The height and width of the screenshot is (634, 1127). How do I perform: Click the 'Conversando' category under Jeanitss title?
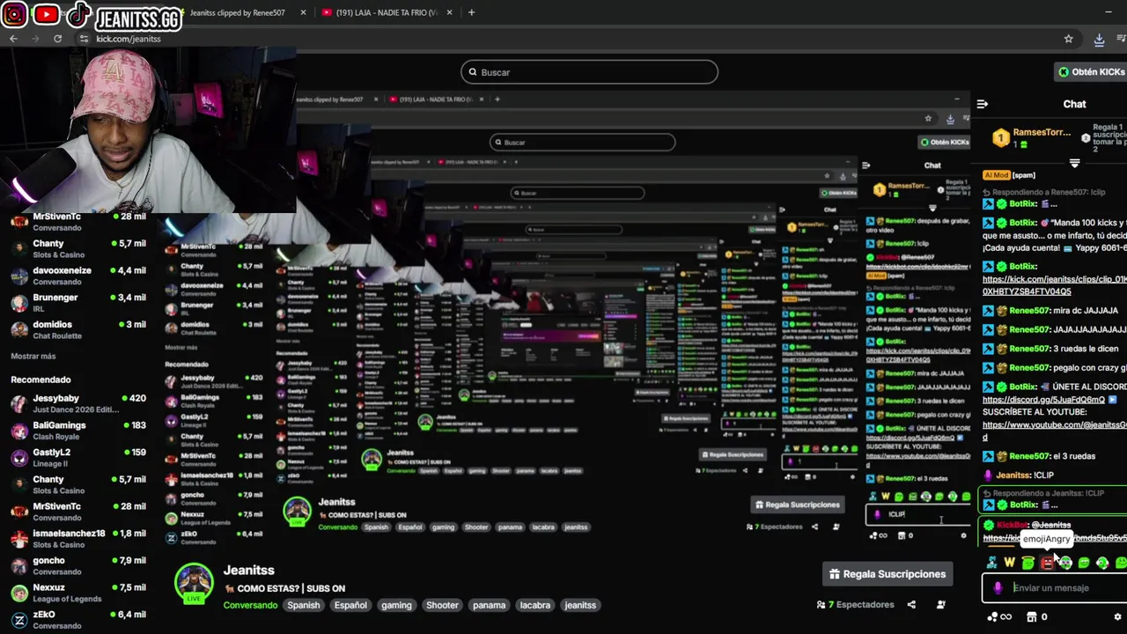[x=250, y=605]
